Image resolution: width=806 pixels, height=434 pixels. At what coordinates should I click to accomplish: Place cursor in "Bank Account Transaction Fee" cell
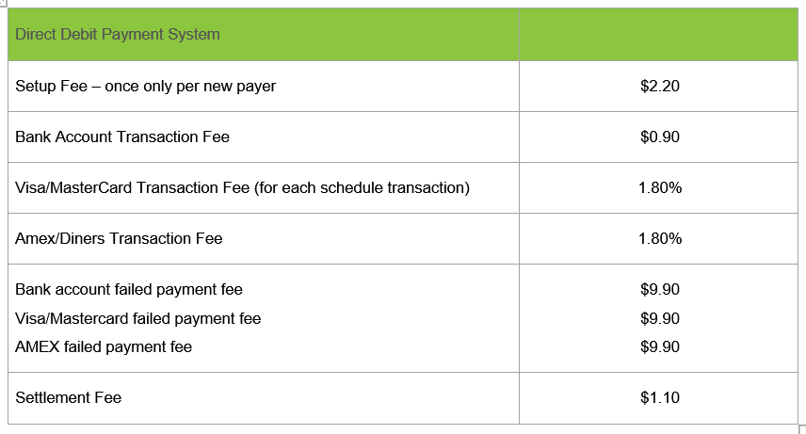(x=122, y=137)
